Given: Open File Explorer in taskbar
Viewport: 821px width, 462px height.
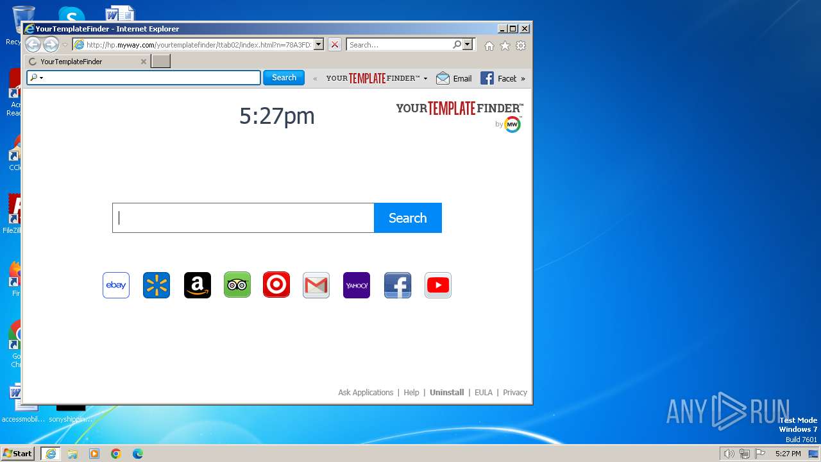Looking at the screenshot, I should coord(72,454).
